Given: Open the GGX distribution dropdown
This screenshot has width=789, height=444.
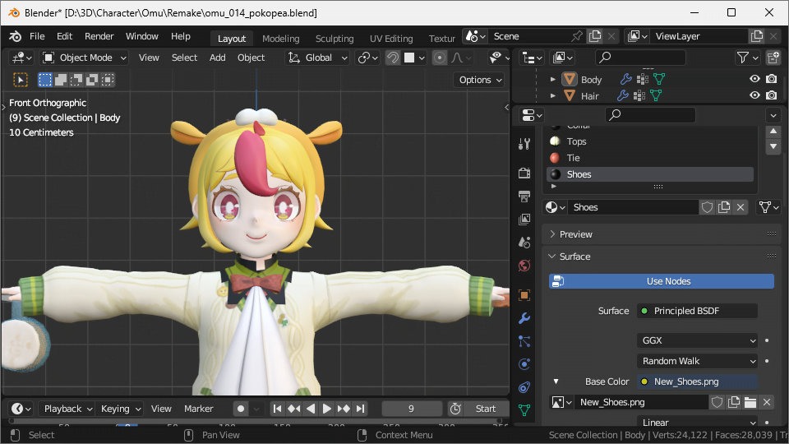Looking at the screenshot, I should click(x=697, y=340).
